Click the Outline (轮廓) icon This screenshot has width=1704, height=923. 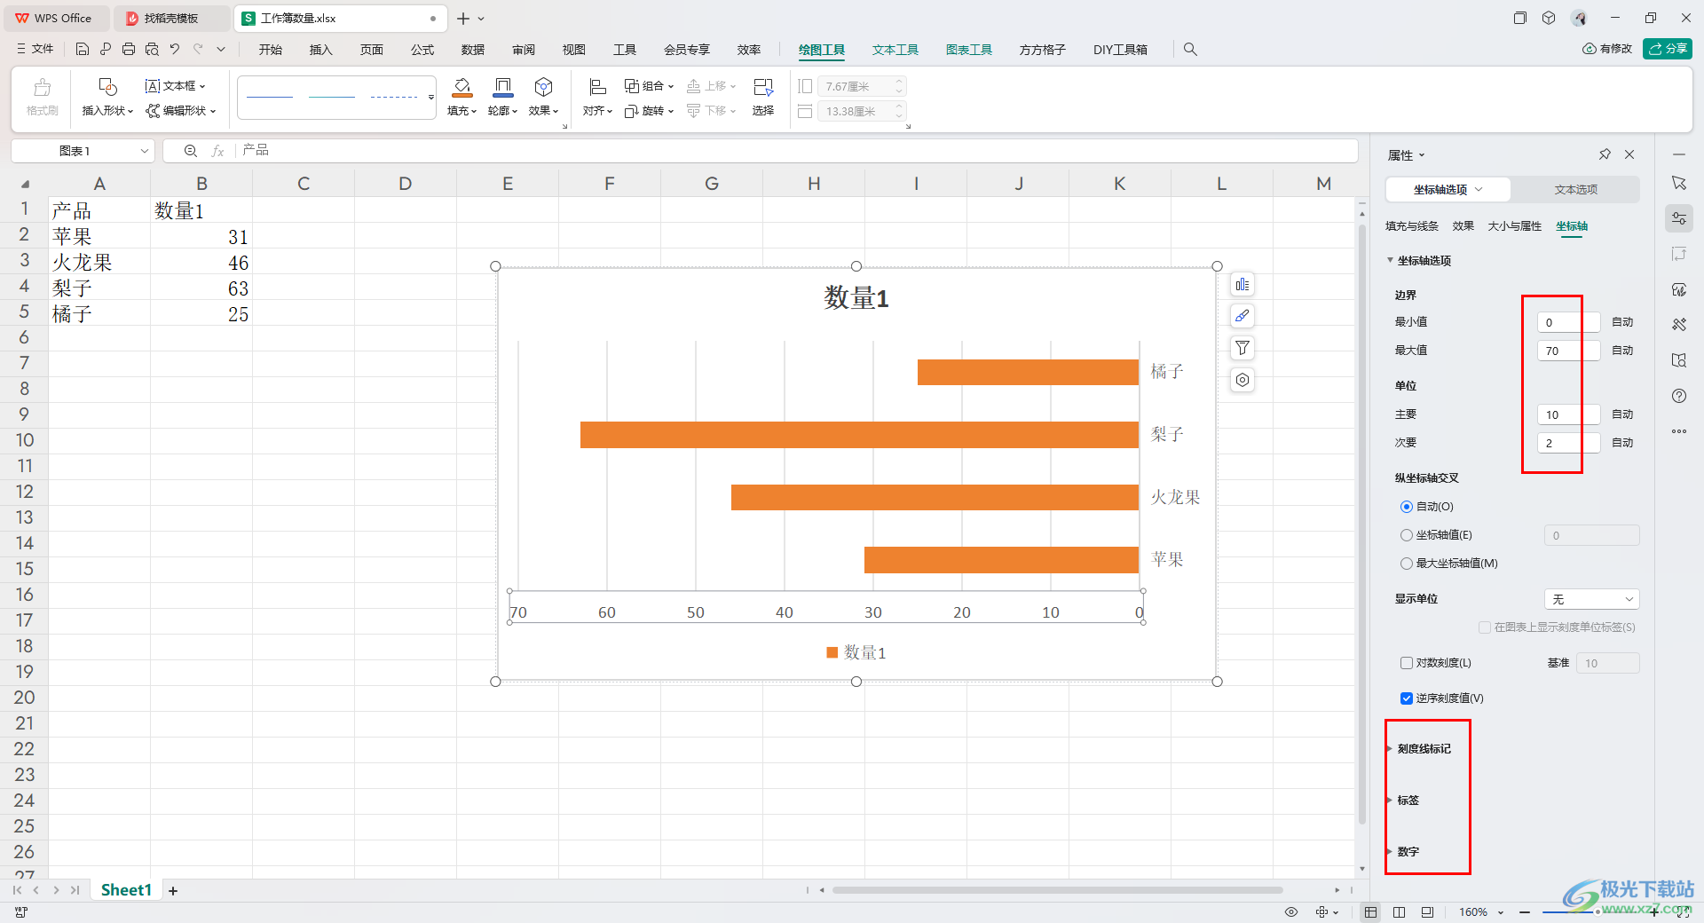point(502,88)
